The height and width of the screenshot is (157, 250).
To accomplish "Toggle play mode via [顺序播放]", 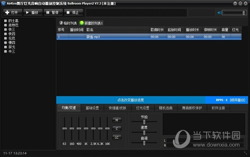I will [237, 100].
